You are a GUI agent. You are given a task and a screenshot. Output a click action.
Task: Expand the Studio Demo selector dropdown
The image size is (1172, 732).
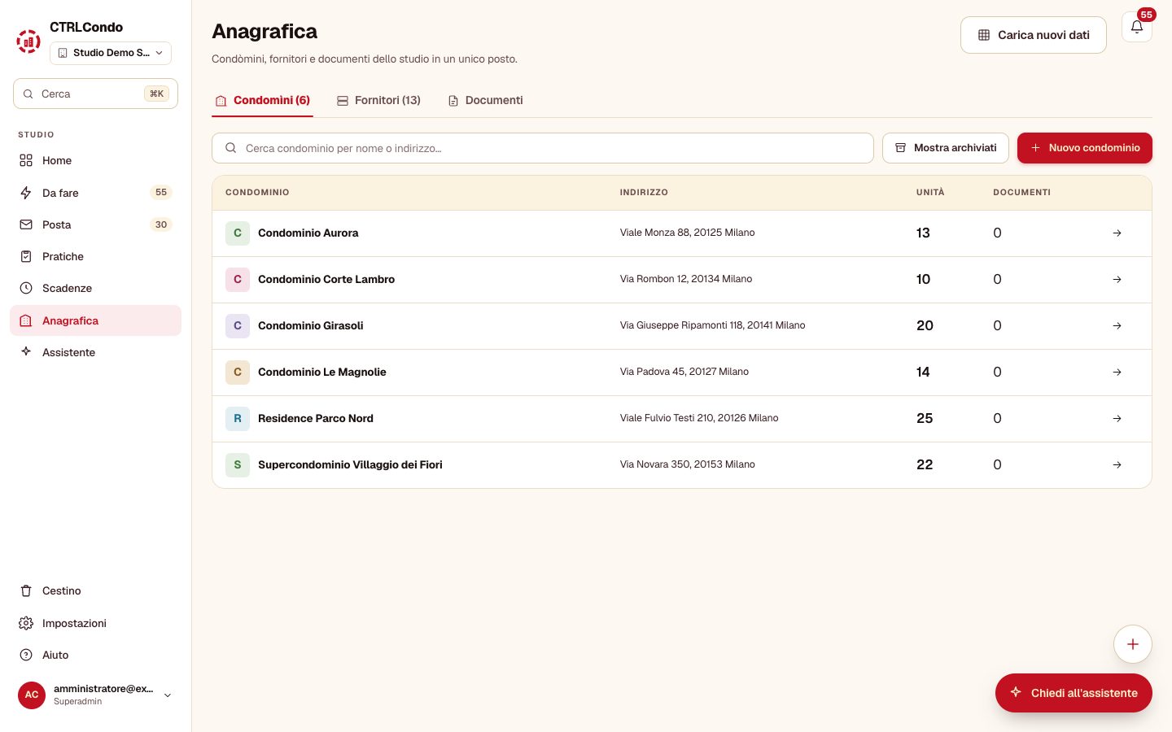click(111, 53)
